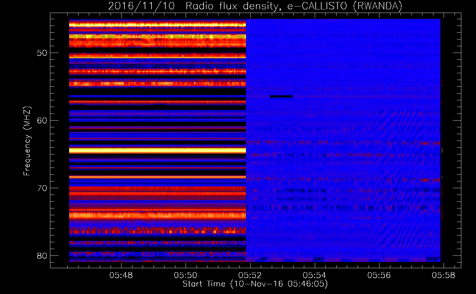Click the 05:48 time tick label
Image resolution: width=476 pixels, height=294 pixels.
121,275
